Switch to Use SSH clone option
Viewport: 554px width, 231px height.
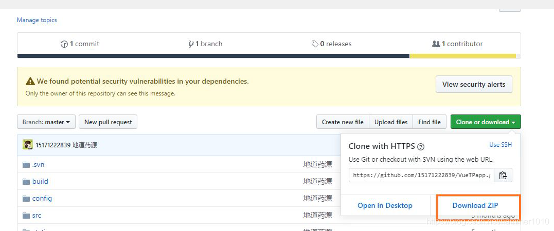(501, 145)
